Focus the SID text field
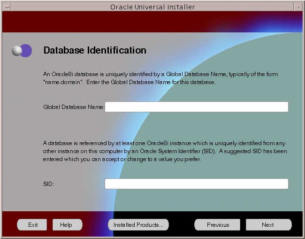This screenshot has height=239, width=305. (197, 184)
